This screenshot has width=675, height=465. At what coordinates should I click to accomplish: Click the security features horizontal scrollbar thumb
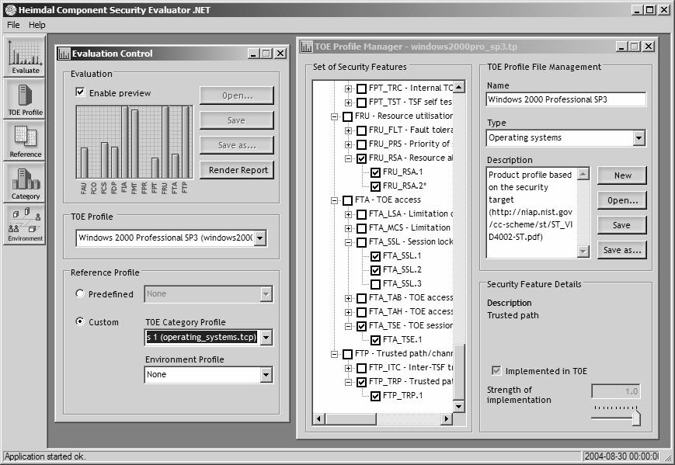point(351,418)
